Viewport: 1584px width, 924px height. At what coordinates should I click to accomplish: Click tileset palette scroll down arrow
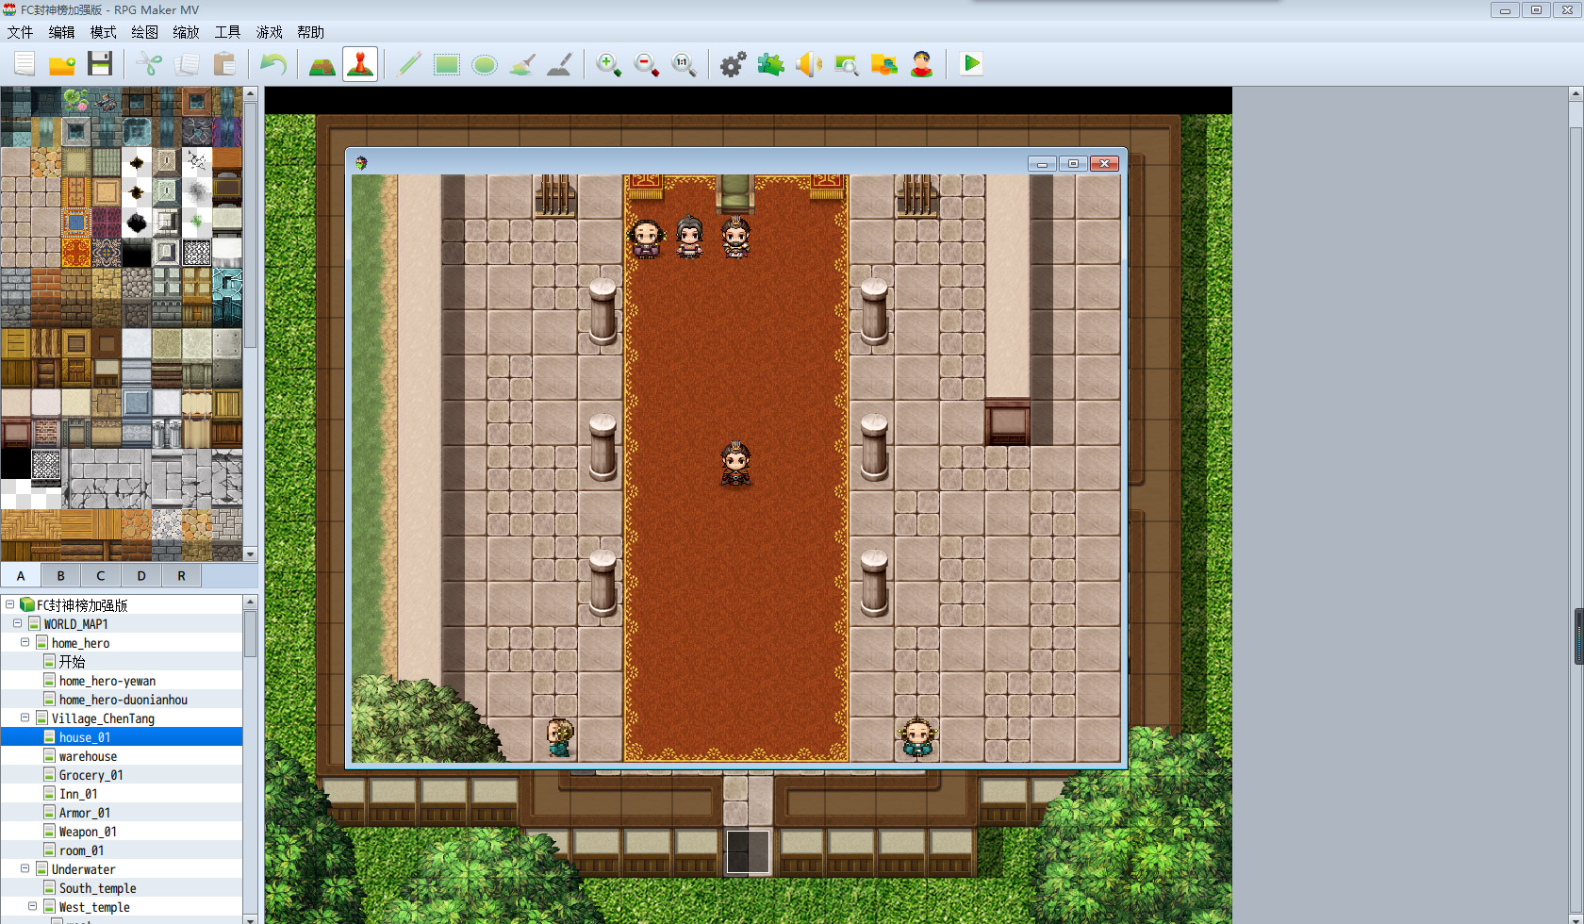[250, 554]
